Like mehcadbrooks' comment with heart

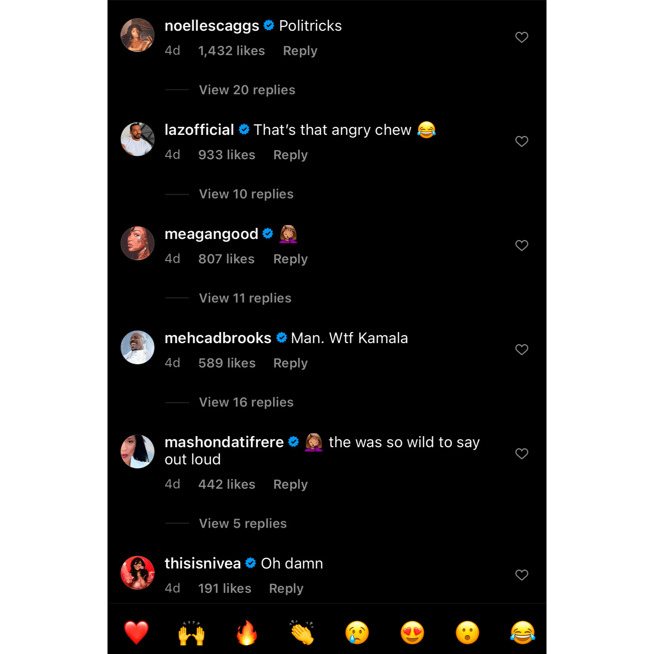[522, 350]
